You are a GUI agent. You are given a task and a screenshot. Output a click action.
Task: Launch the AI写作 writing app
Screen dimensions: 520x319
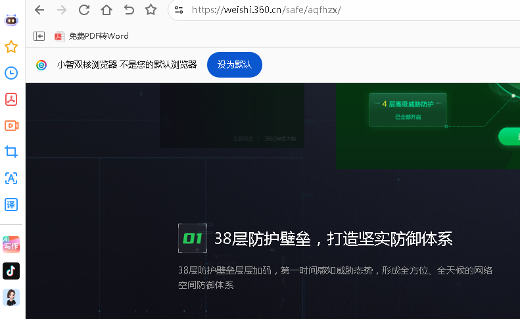[x=11, y=245]
